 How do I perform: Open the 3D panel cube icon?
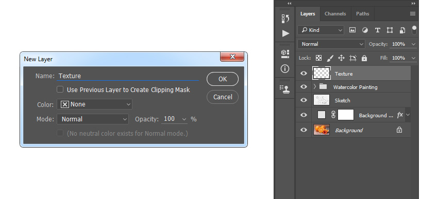[285, 54]
